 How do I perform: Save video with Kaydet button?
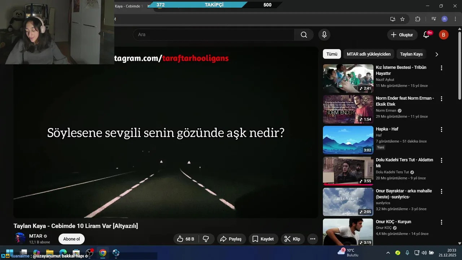tap(263, 239)
